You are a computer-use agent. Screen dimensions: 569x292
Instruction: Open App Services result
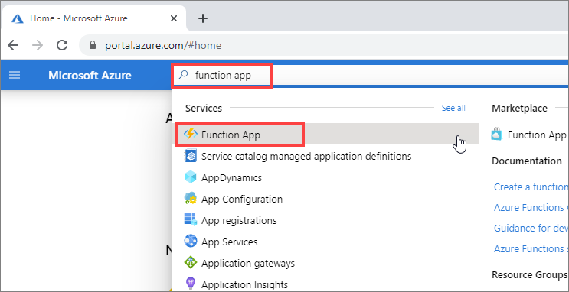point(229,242)
